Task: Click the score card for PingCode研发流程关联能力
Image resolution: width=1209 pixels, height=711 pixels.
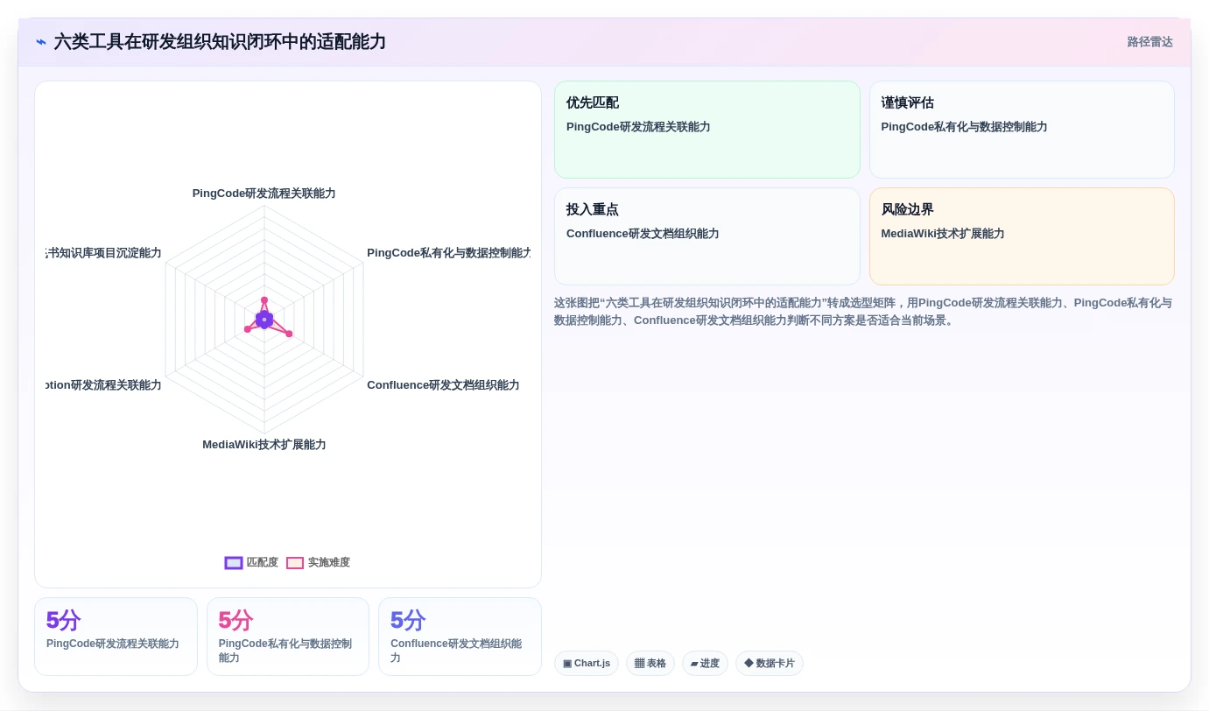Action: tap(116, 637)
